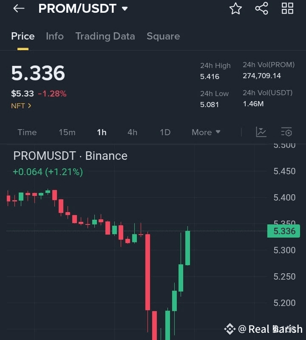
Task: Click the 24h Vol(PROM) value 274,709.14
Action: coord(262,76)
